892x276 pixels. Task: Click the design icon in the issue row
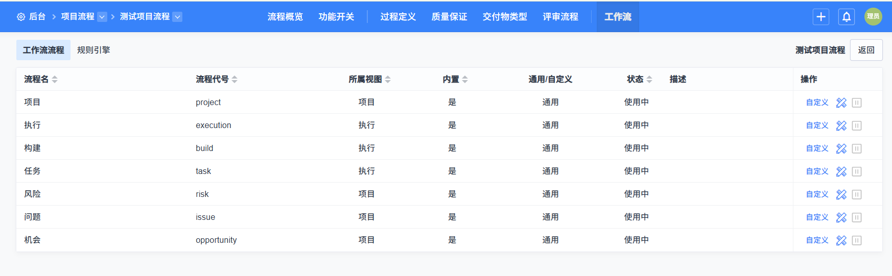point(841,217)
